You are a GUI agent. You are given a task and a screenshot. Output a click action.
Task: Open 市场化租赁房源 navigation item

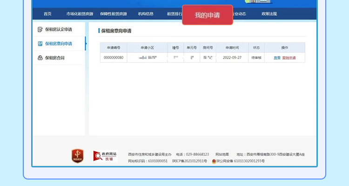pyautogui.click(x=80, y=14)
